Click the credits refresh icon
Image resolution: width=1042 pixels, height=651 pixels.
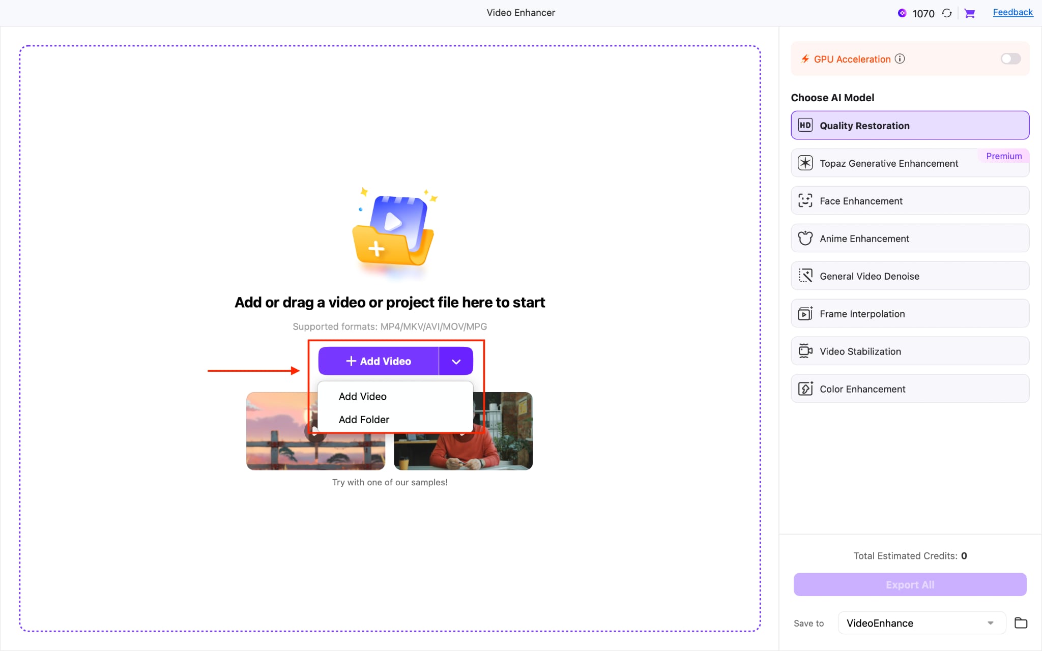[x=947, y=13]
